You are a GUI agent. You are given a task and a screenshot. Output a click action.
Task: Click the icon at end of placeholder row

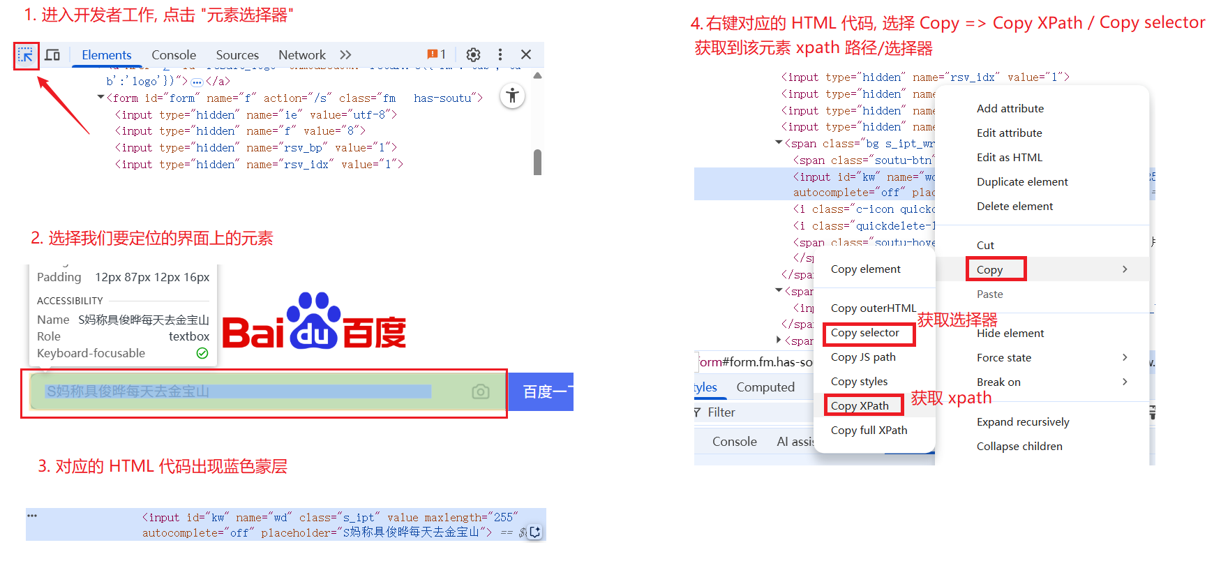coord(535,532)
